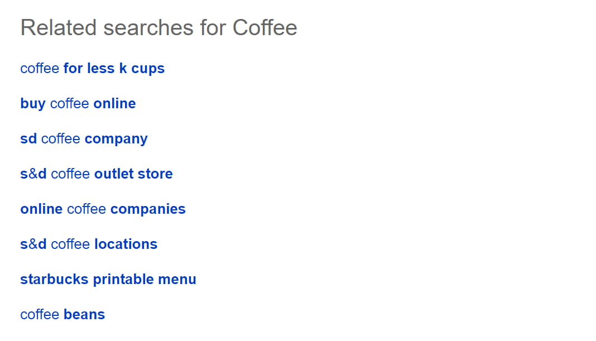This screenshot has width=596, height=341.
Task: Click the bold word "buy"
Action: click(33, 104)
